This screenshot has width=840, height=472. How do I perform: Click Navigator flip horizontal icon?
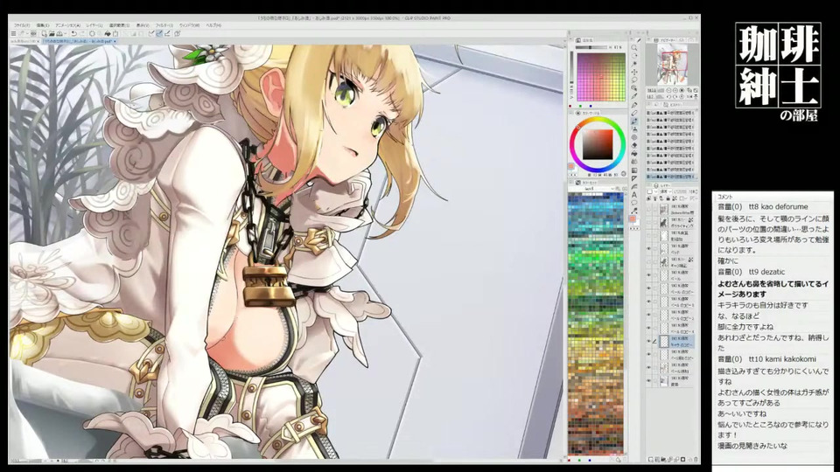point(690,97)
